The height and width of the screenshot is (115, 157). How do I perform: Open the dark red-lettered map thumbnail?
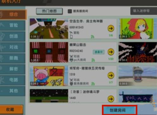pyautogui.click(x=138, y=52)
